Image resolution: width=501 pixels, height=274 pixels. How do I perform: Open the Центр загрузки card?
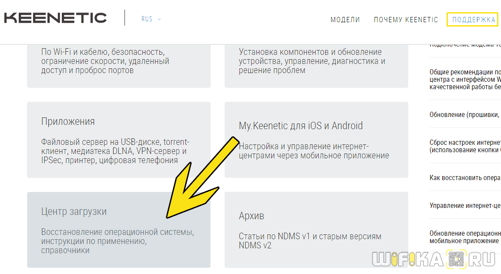pos(118,230)
